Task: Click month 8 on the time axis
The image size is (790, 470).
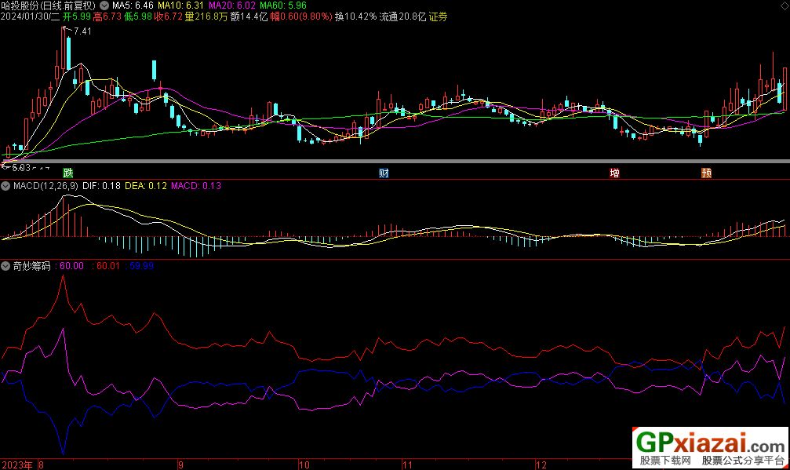Action: [42, 465]
